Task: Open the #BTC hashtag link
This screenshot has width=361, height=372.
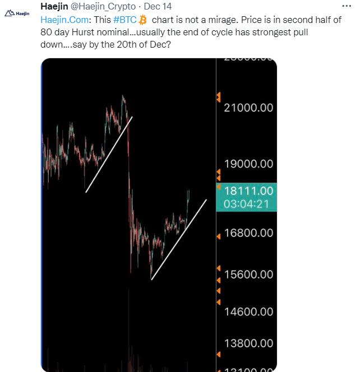Action: point(125,20)
